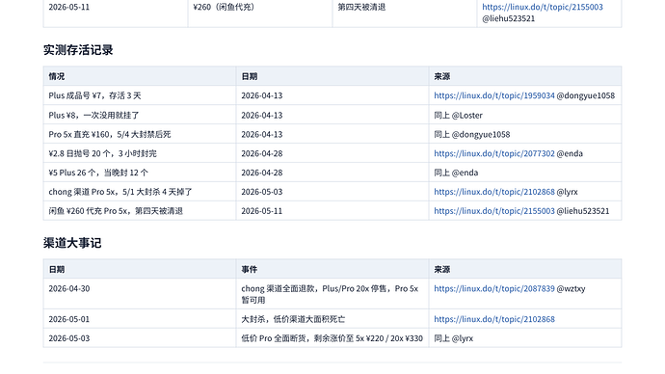Click the 渠道大事记 heading

[72, 243]
